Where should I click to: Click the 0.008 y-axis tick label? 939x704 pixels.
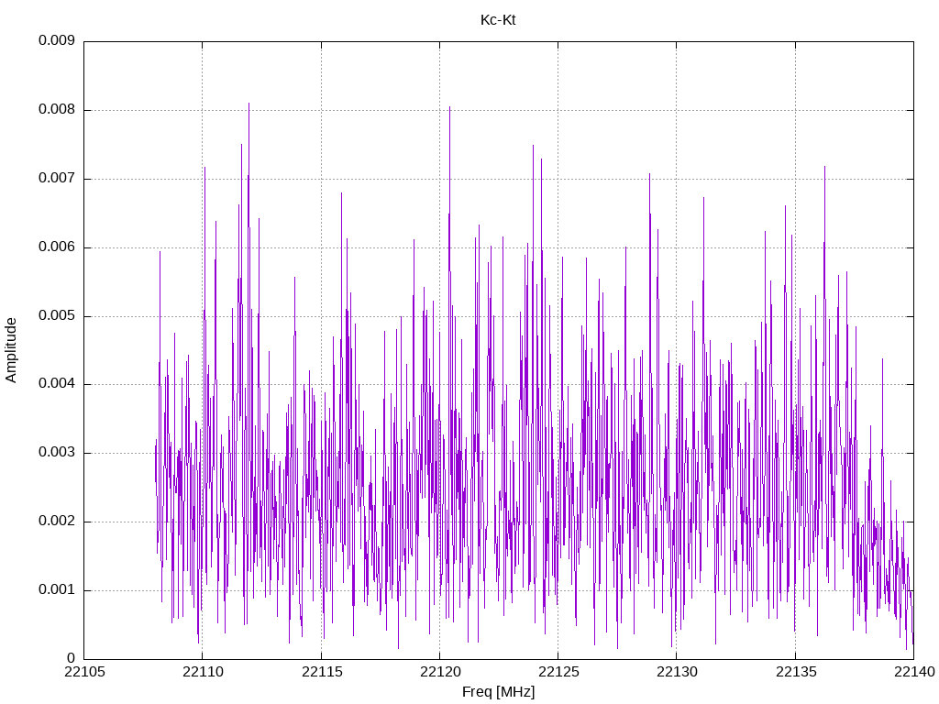point(57,110)
